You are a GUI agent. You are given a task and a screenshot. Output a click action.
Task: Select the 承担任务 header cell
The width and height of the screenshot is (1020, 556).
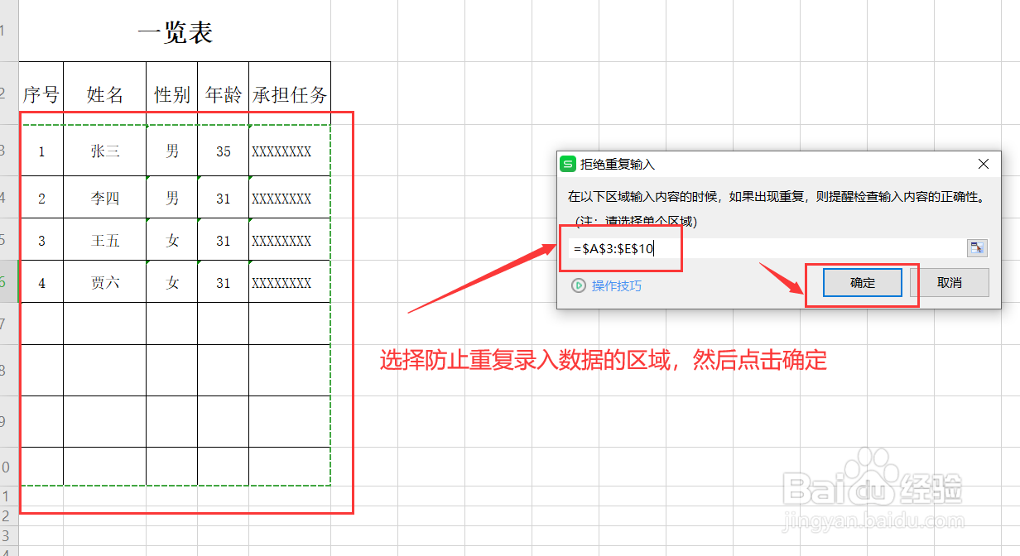point(289,93)
